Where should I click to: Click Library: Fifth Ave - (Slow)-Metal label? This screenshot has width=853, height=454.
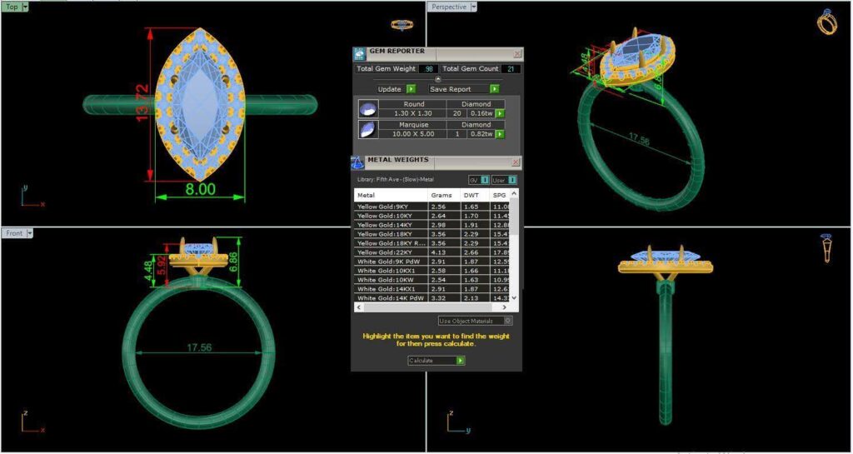click(396, 179)
